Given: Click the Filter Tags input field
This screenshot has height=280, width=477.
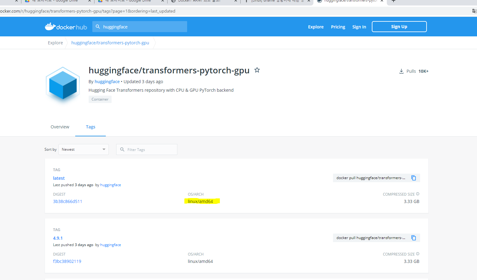Looking at the screenshot, I should point(147,149).
